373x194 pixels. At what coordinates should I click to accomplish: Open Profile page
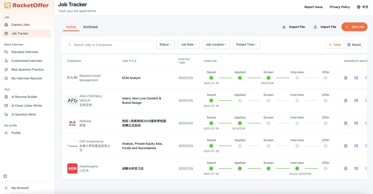coord(16,133)
